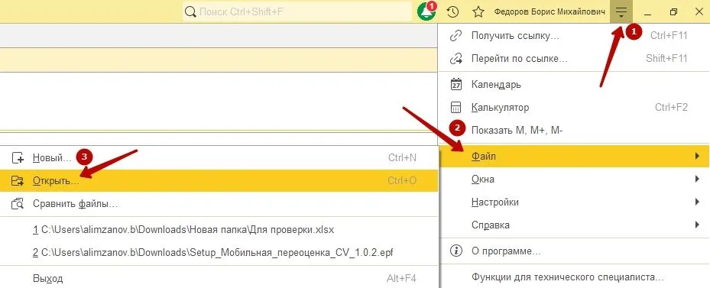Open Функции для технического специалиста
This screenshot has width=710, height=288.
(x=574, y=277)
